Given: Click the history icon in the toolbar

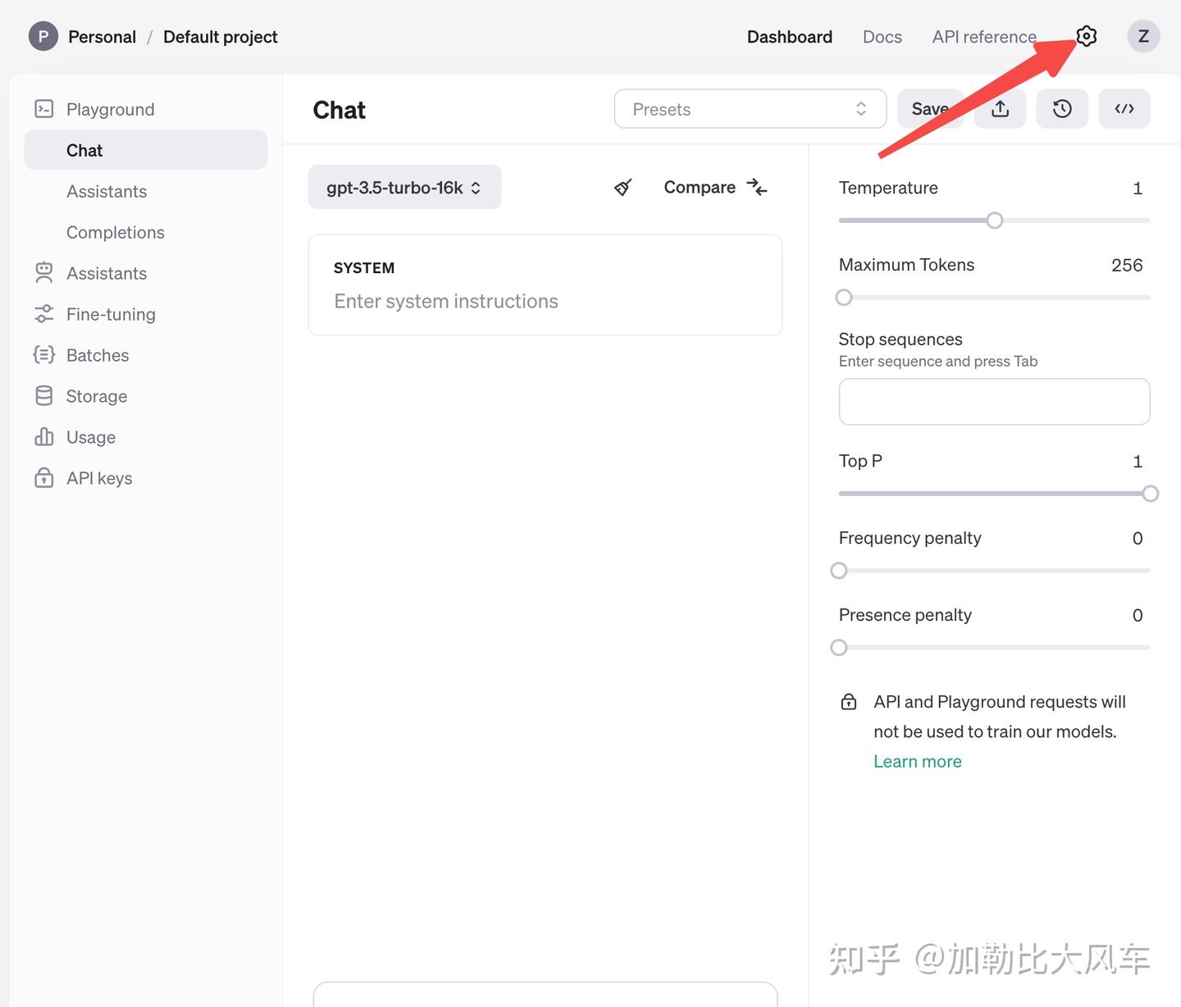Looking at the screenshot, I should pyautogui.click(x=1062, y=108).
